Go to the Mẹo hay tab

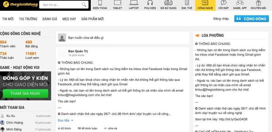click(69, 19)
